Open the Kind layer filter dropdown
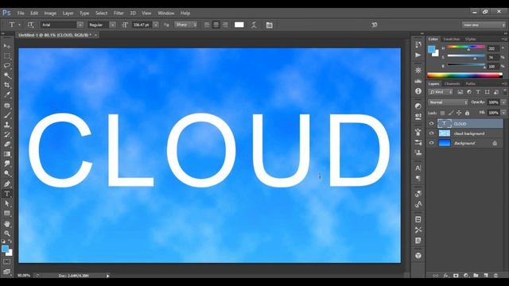This screenshot has height=286, width=509. point(441,92)
